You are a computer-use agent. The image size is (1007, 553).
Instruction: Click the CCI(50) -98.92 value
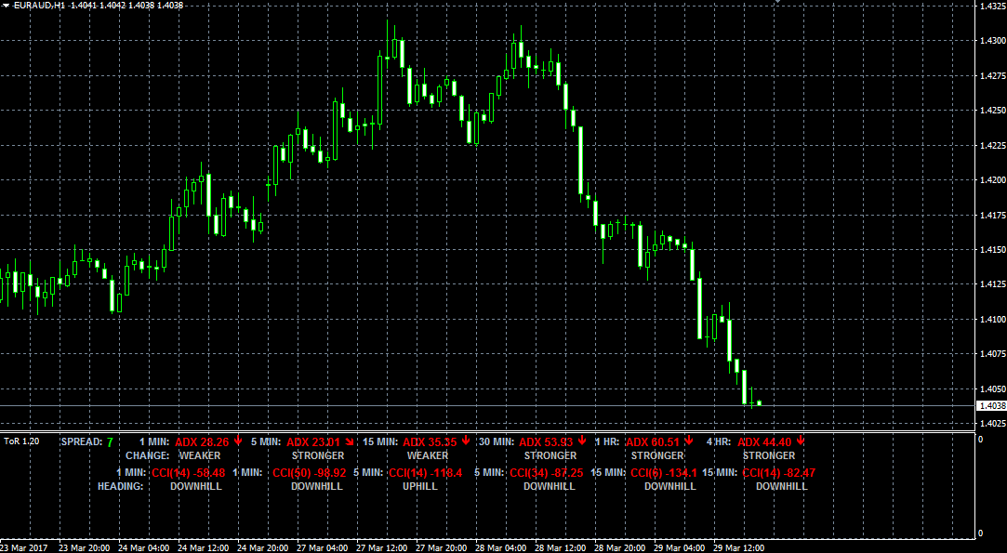308,473
